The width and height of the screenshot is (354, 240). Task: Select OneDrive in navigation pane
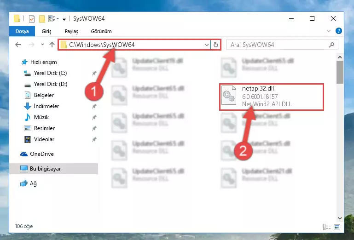[42, 154]
